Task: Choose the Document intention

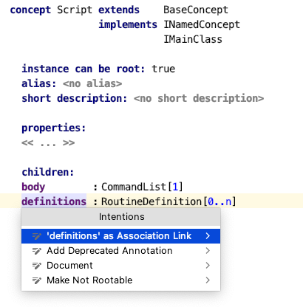Action: coord(120,266)
